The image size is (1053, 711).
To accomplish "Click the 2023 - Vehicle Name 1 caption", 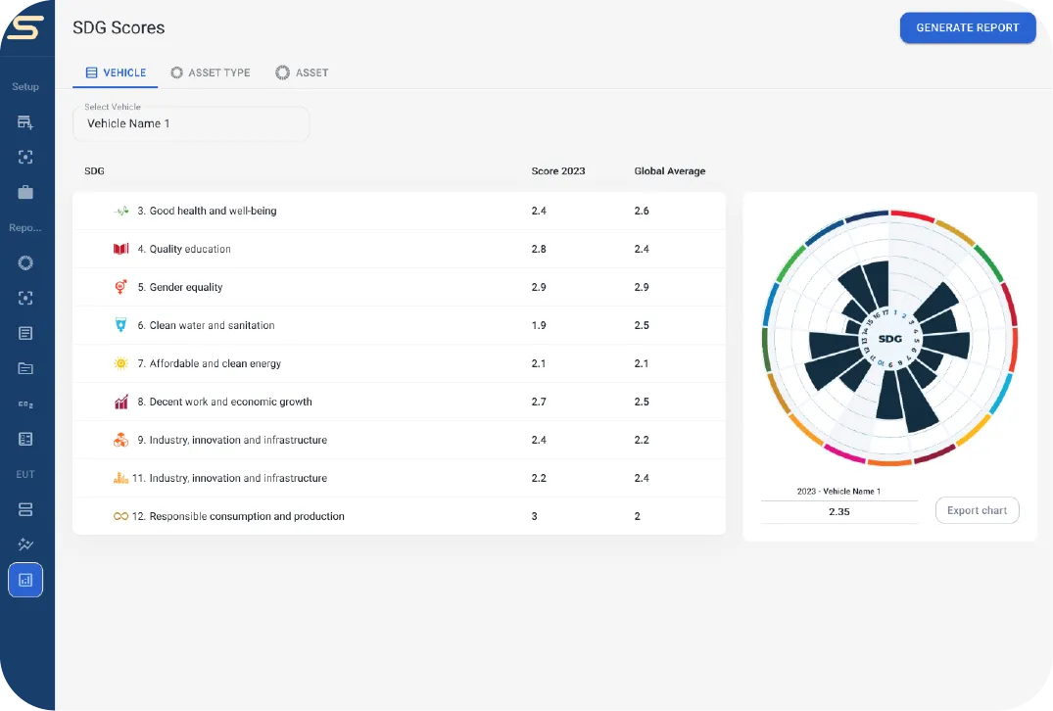I will point(838,491).
